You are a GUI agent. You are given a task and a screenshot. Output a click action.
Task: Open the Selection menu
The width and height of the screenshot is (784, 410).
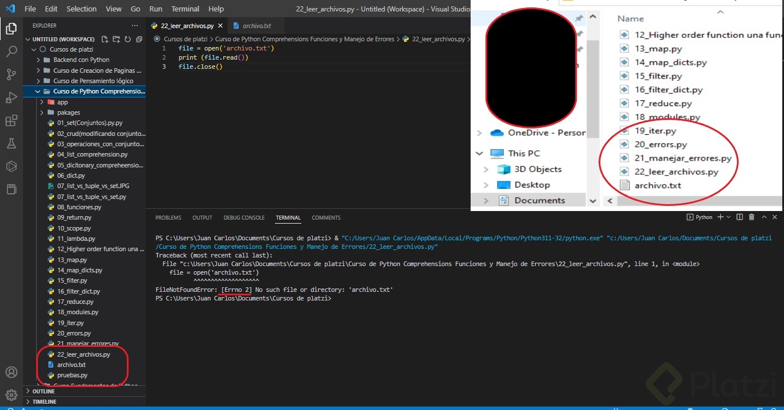tap(81, 9)
